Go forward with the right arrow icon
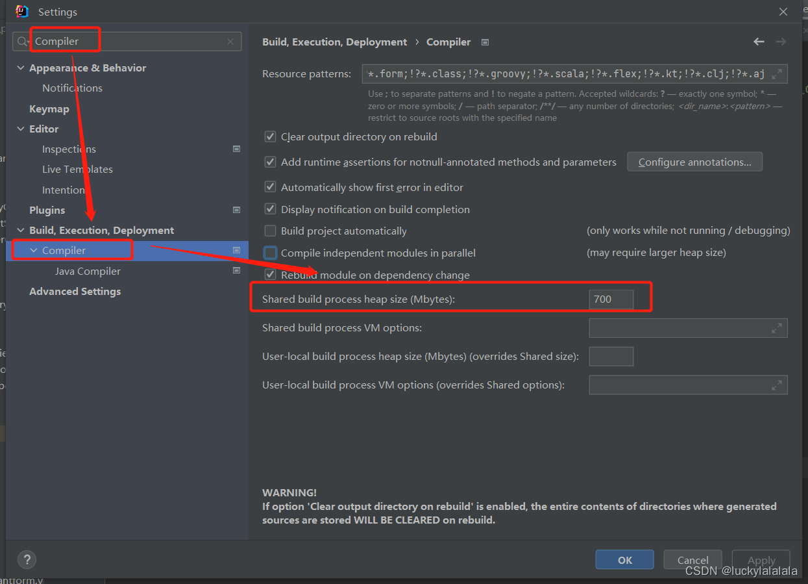 point(781,42)
